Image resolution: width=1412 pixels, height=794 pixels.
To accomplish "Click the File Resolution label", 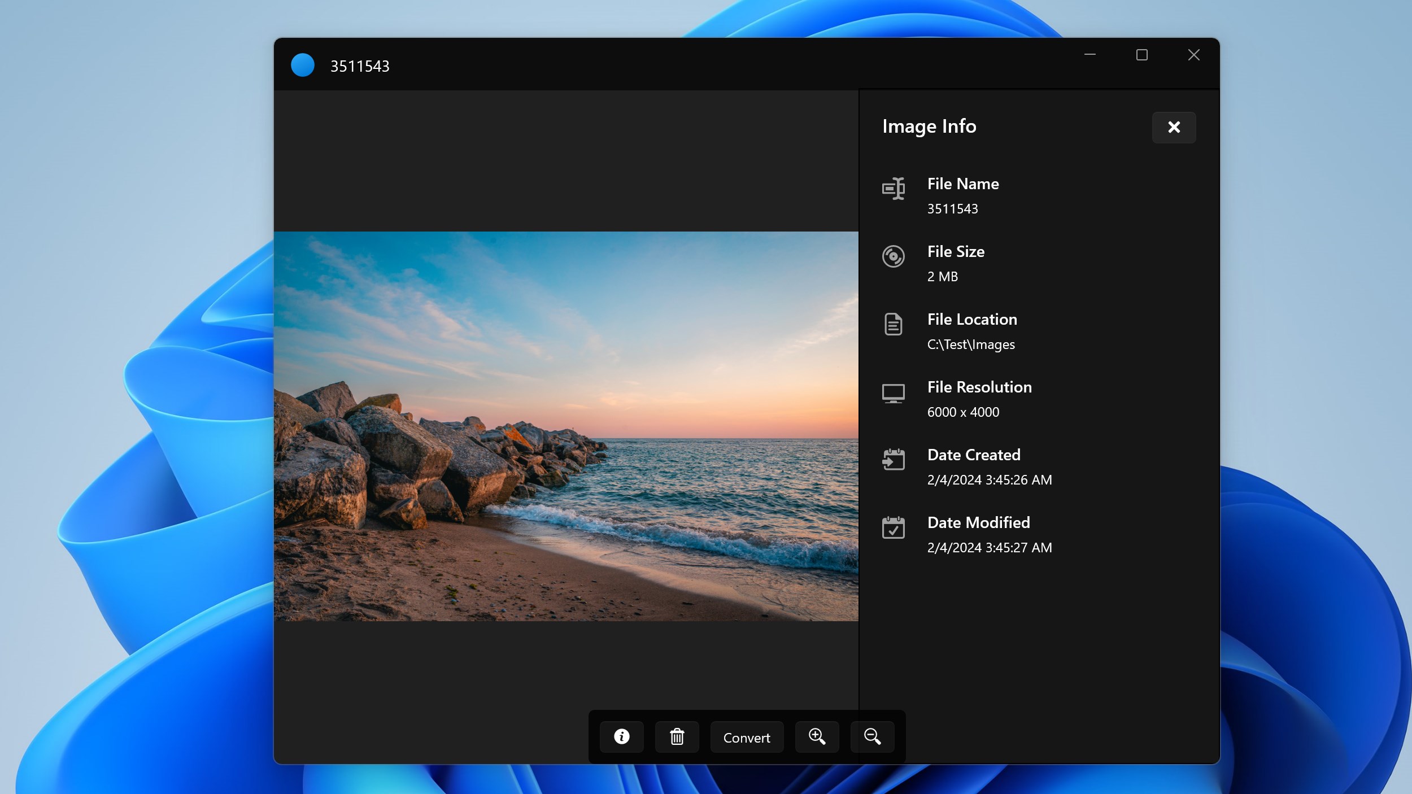I will click(x=979, y=387).
